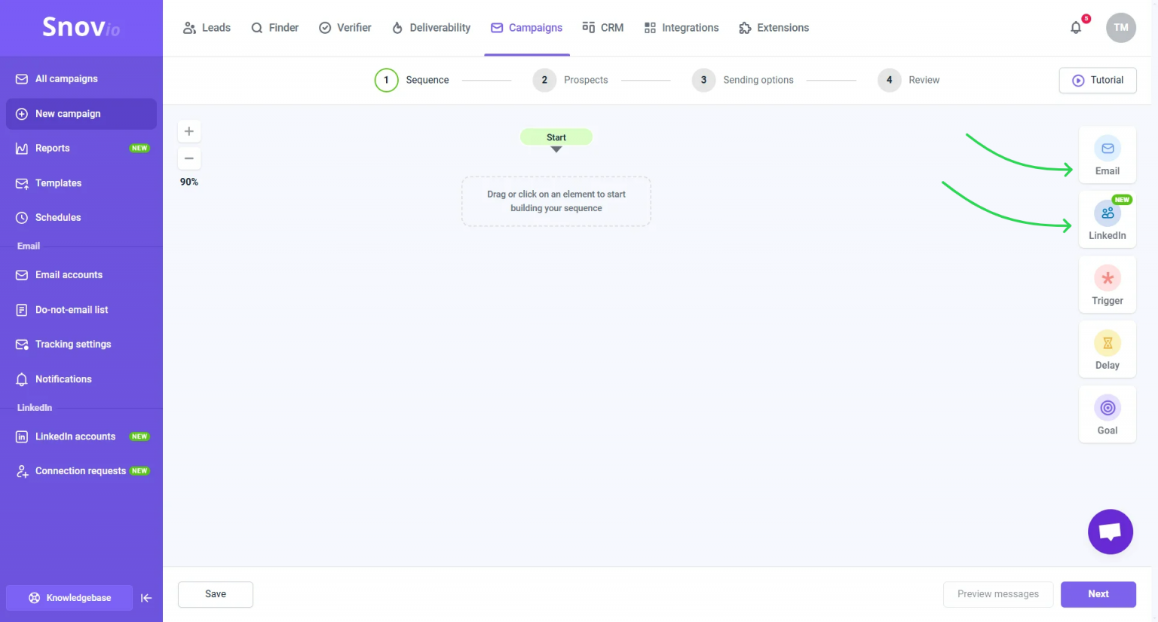The height and width of the screenshot is (622, 1158).
Task: Go to step 3 Sending options
Action: [743, 80]
